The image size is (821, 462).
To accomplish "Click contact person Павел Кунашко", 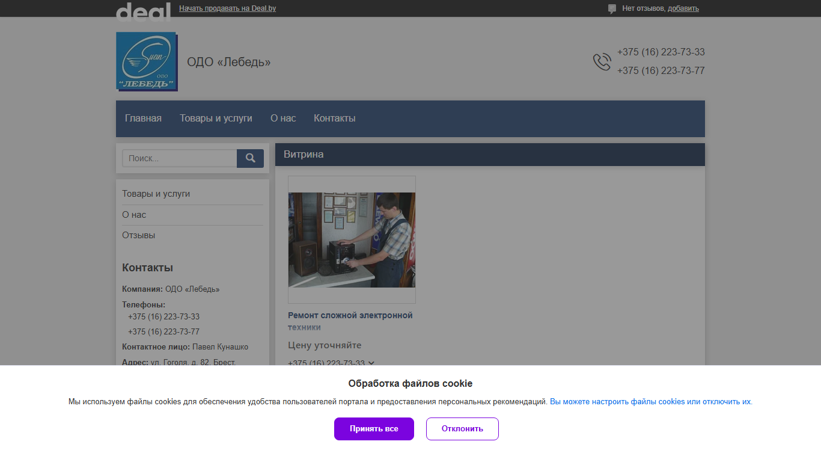I will tap(220, 347).
